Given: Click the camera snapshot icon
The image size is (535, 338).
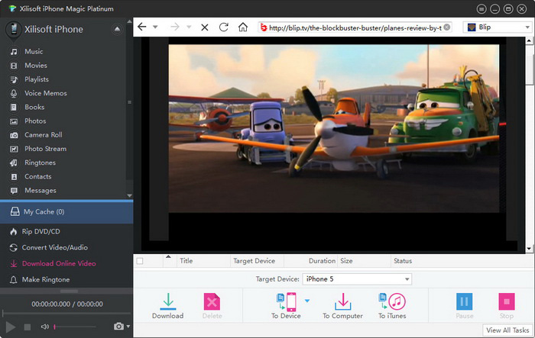Looking at the screenshot, I should click(118, 327).
